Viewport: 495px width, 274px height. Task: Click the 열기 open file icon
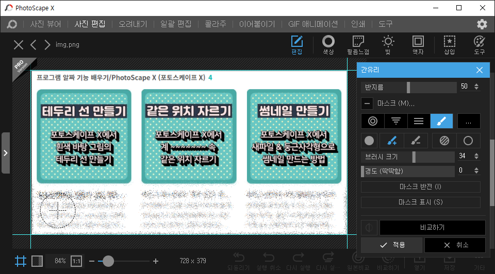(420, 262)
